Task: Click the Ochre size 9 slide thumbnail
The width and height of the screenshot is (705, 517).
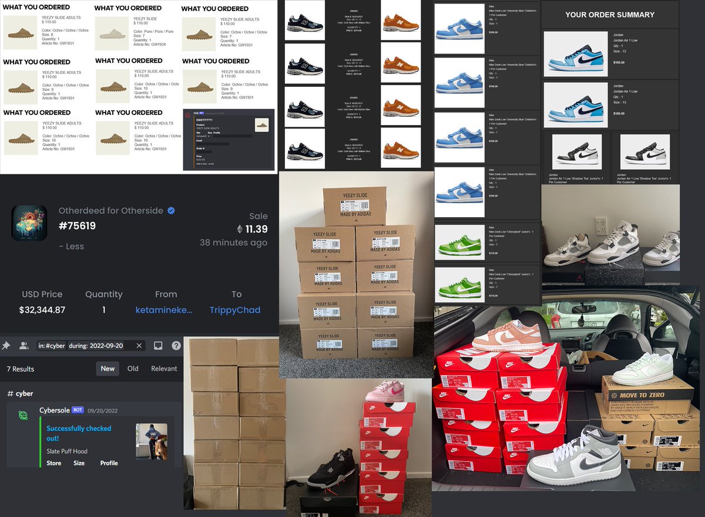Action: 201,85
